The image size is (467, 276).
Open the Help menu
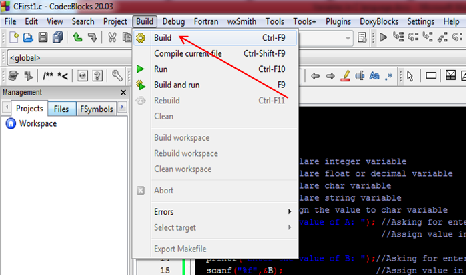pyautogui.click(x=451, y=21)
